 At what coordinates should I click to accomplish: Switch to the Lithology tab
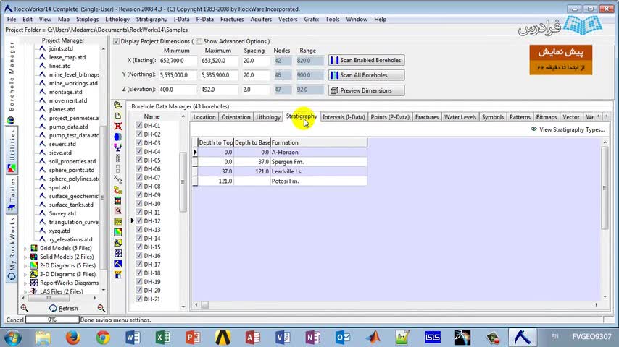click(268, 117)
